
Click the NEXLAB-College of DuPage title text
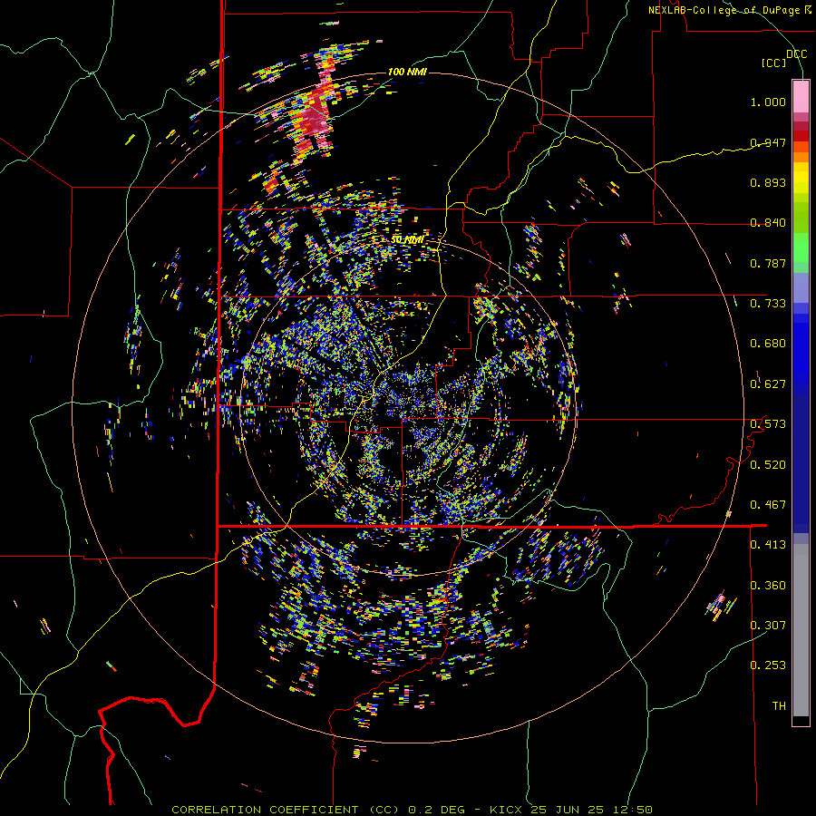(724, 10)
